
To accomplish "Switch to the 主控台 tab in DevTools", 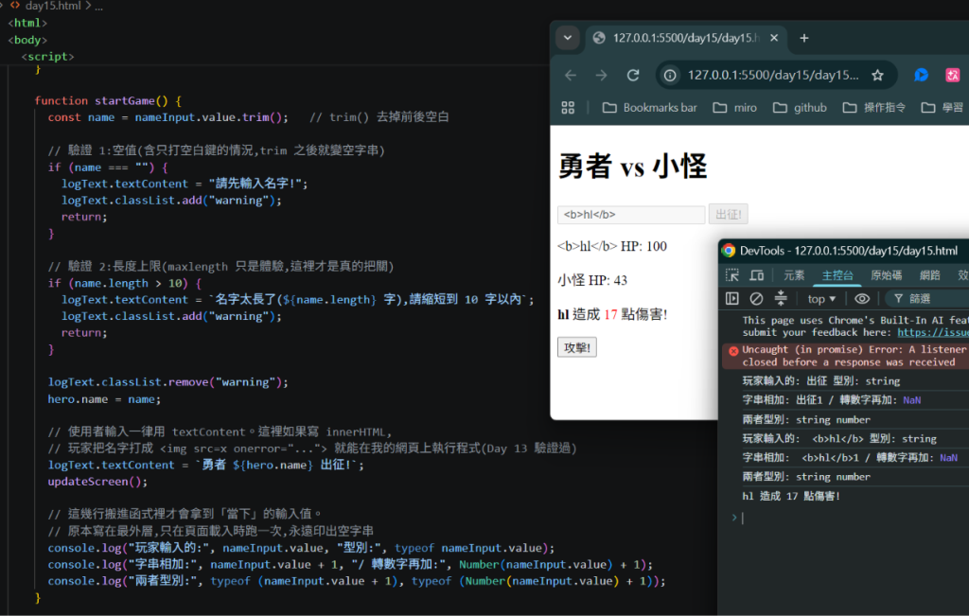I will click(x=837, y=275).
